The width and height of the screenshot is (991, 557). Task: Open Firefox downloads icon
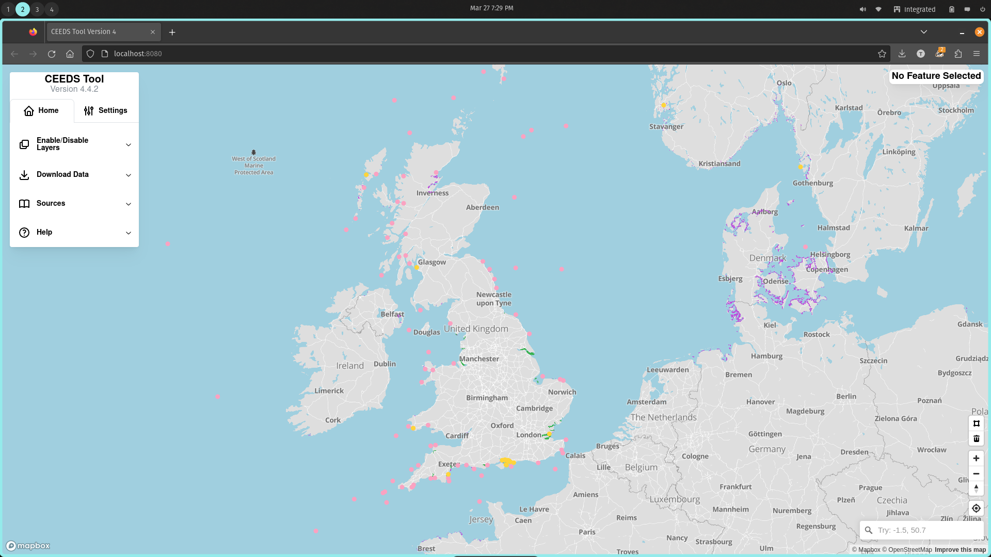(902, 54)
